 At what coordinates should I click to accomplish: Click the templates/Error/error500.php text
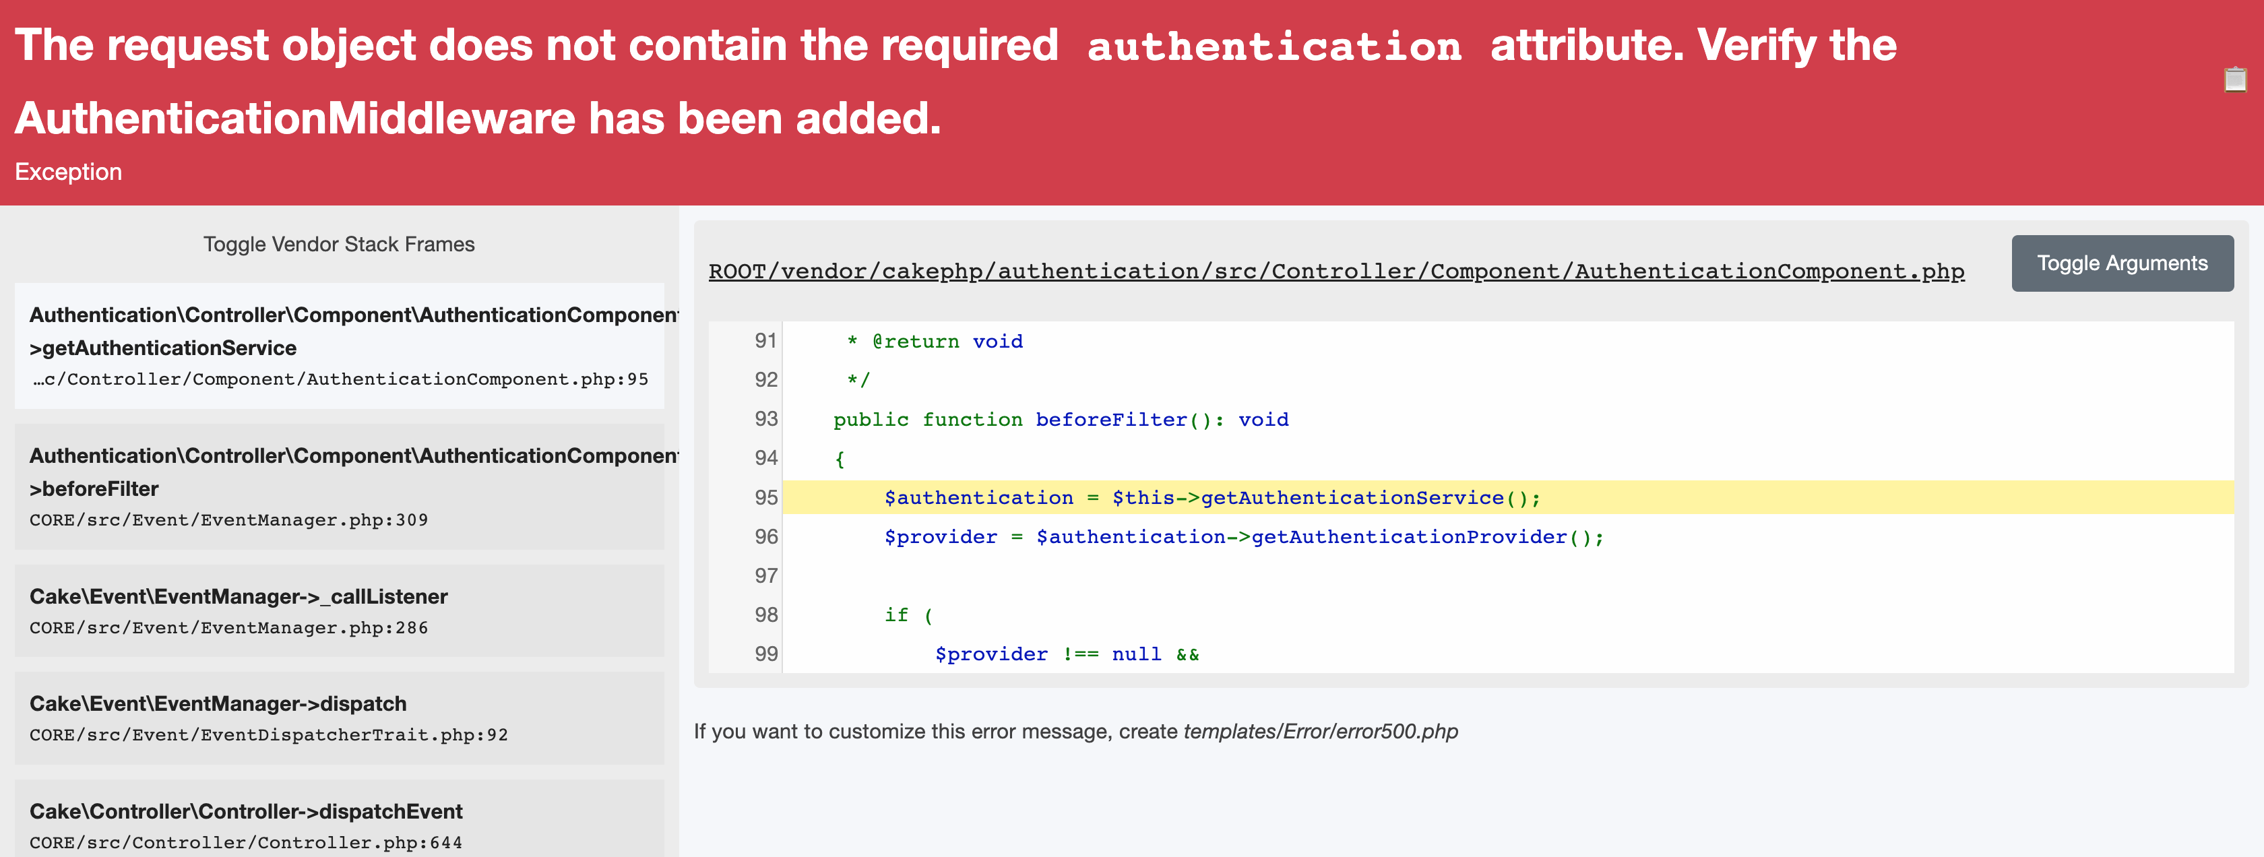pyautogui.click(x=1320, y=732)
